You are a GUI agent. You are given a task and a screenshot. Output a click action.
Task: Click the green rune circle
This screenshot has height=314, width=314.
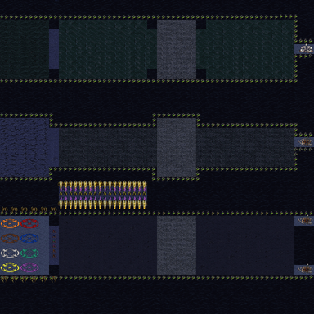[x=29, y=253]
